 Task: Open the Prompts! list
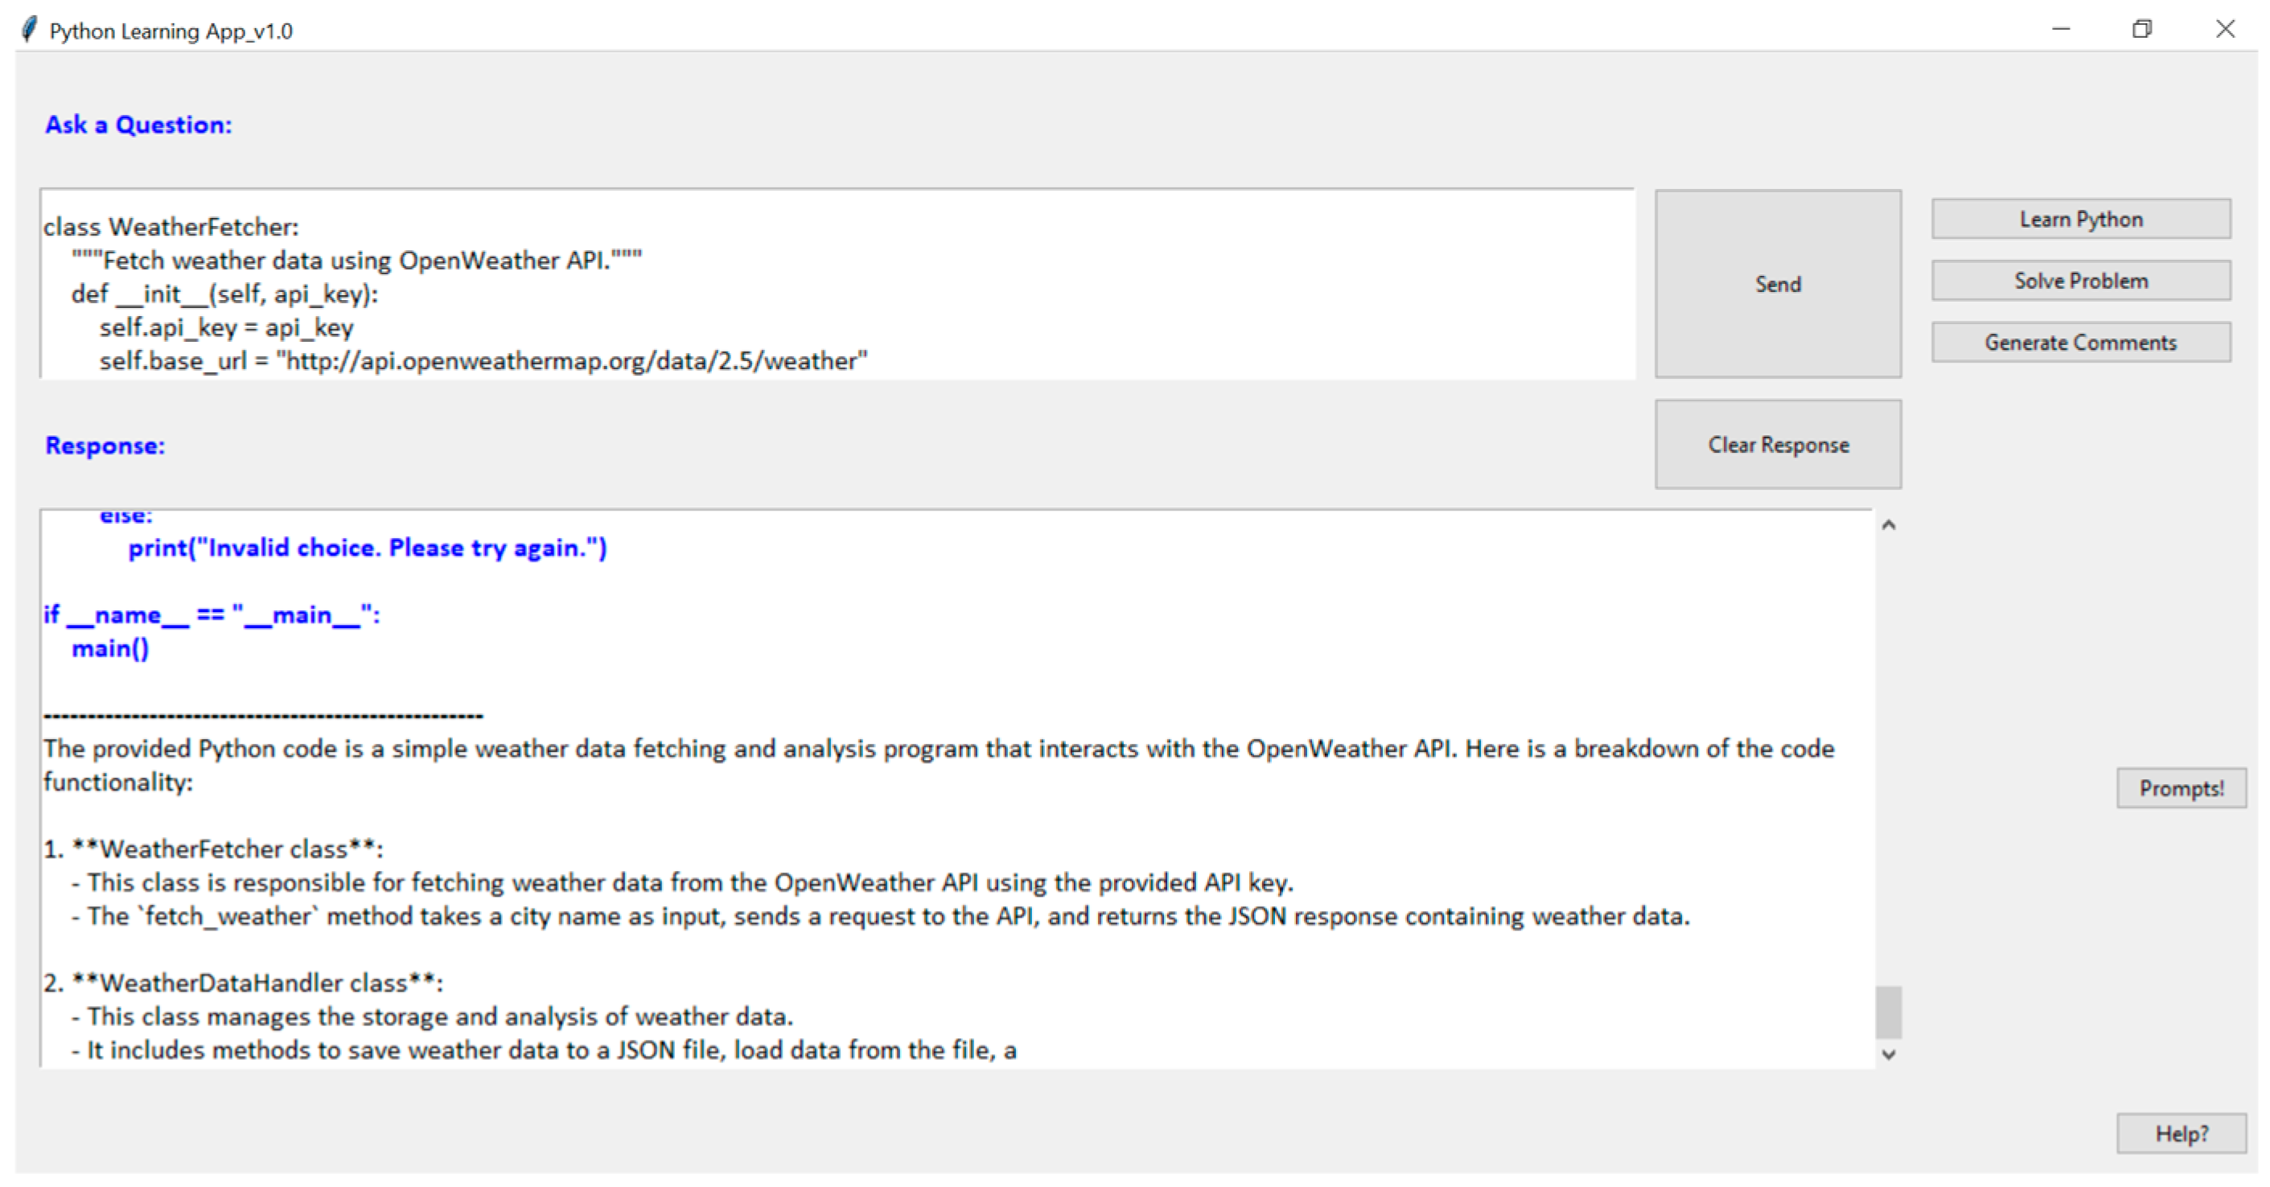click(2181, 789)
